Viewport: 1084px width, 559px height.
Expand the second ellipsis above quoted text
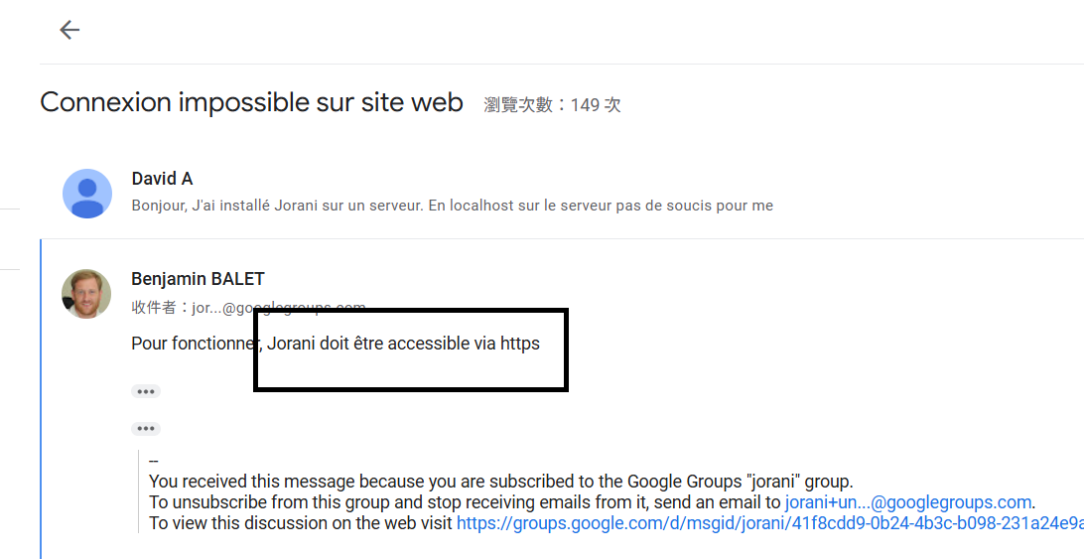click(x=146, y=429)
